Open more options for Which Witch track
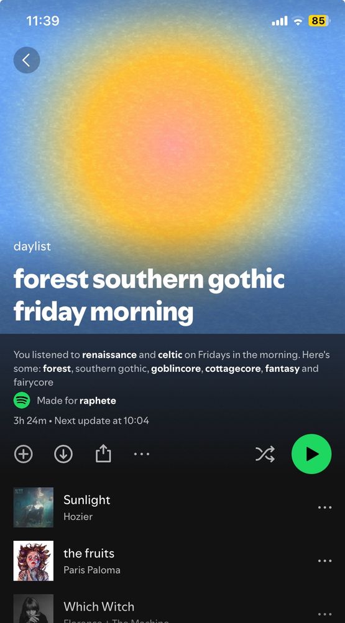The width and height of the screenshot is (345, 623). (324, 614)
